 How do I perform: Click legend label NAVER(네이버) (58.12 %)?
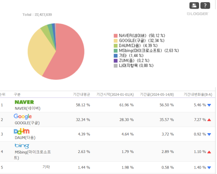142,36
